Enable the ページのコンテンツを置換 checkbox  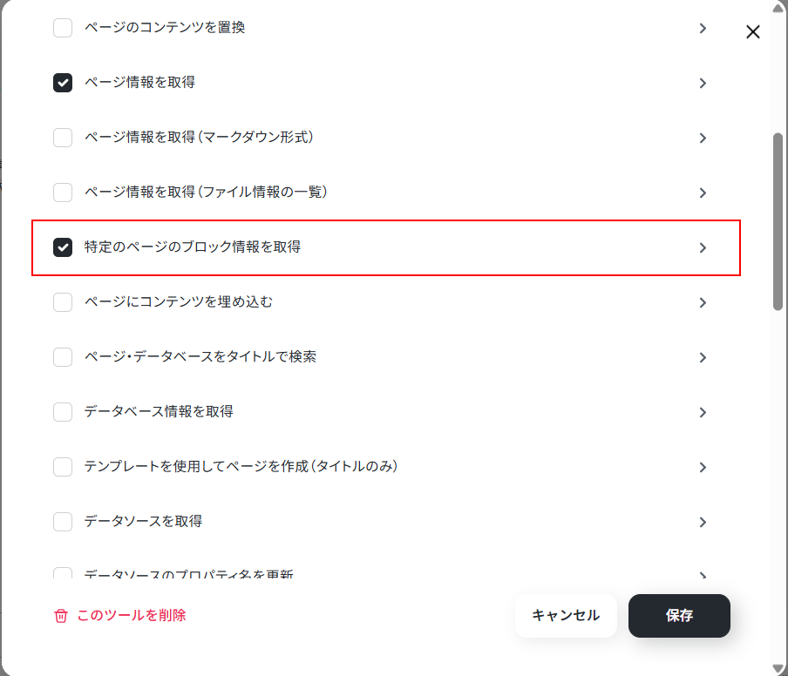pos(63,28)
